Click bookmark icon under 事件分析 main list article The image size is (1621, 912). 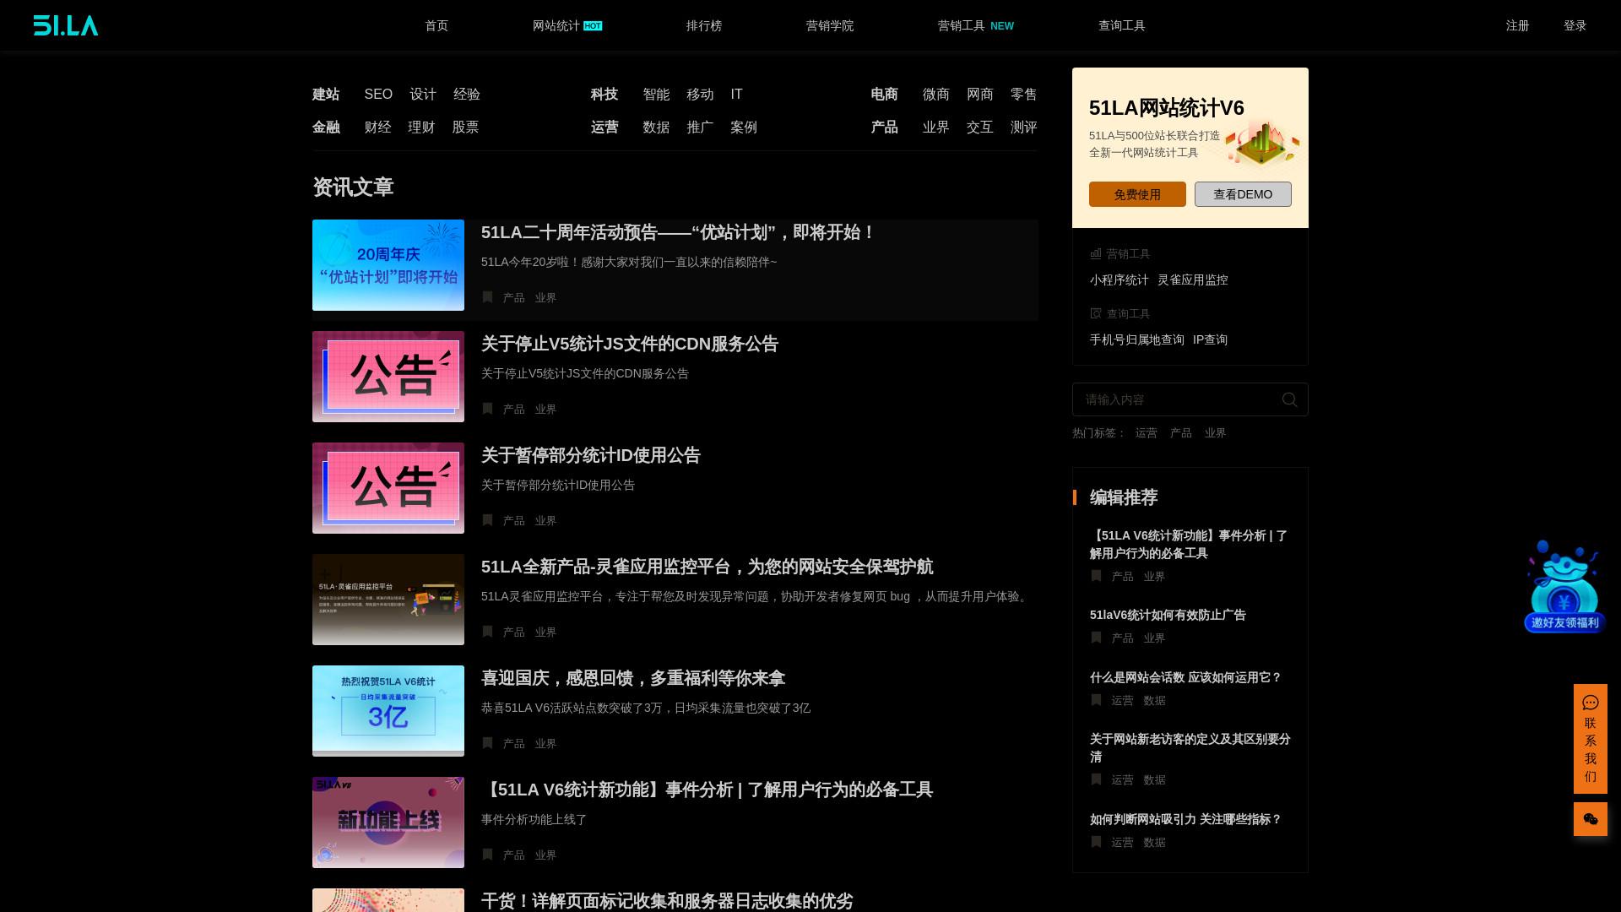(x=487, y=855)
